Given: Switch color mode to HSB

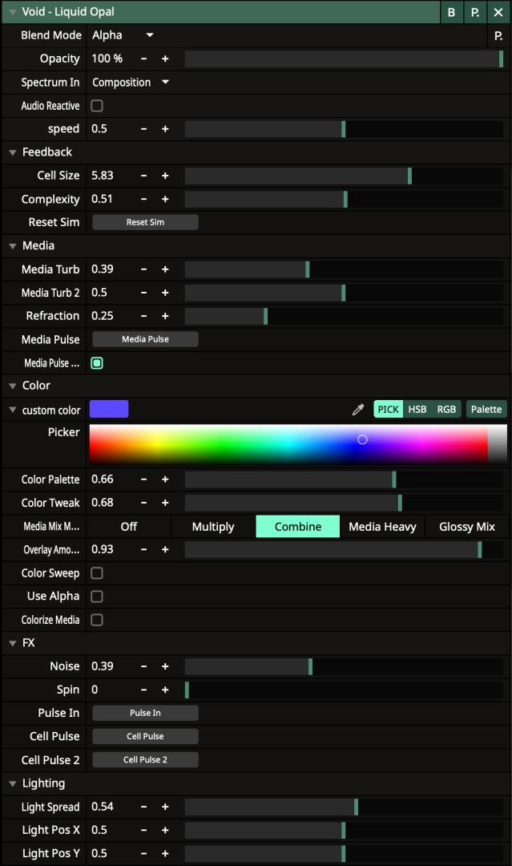Looking at the screenshot, I should [417, 409].
